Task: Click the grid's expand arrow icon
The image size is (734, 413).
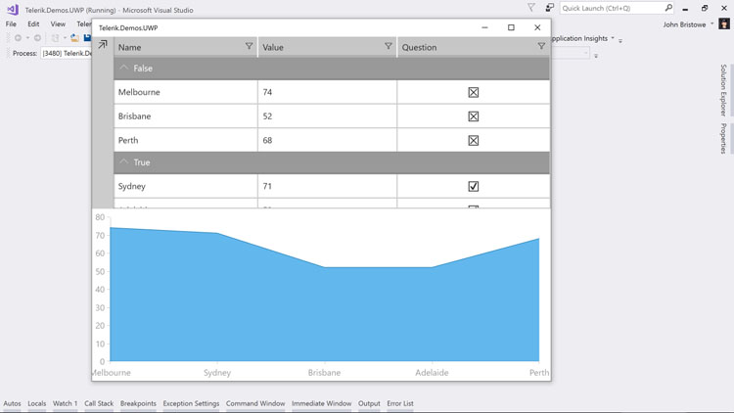Action: point(103,45)
